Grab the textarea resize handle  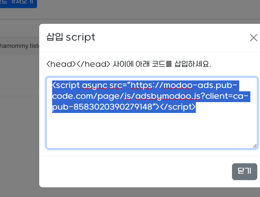click(255, 146)
